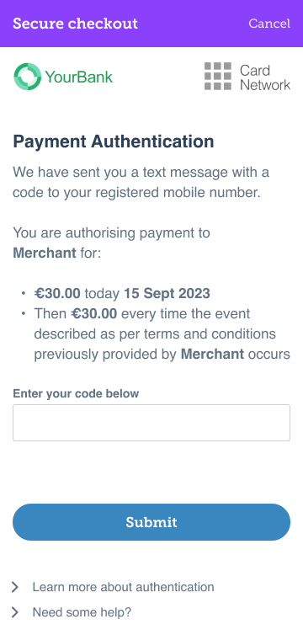The height and width of the screenshot is (635, 303).
Task: Expand Learn more about authentication chevron
Action: 15,587
